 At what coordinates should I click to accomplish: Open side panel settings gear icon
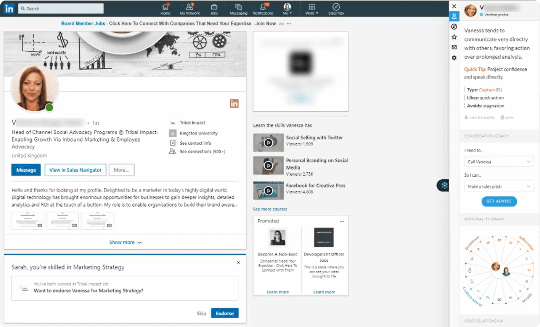point(454,58)
